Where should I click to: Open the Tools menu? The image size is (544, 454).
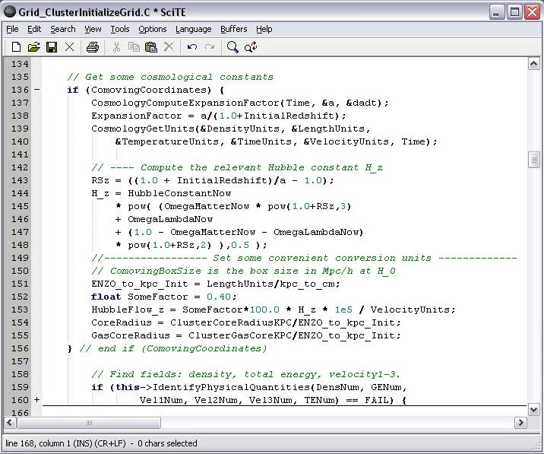(119, 29)
